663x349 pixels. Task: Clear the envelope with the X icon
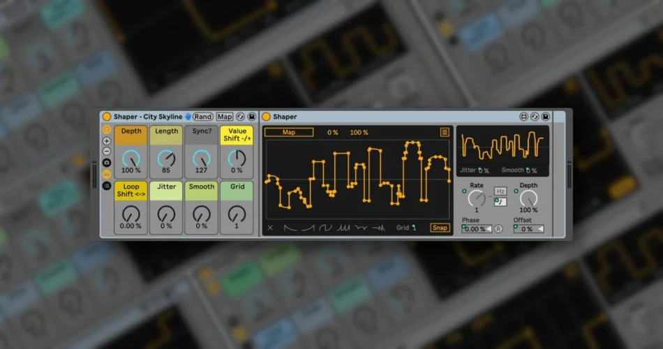tap(270, 228)
